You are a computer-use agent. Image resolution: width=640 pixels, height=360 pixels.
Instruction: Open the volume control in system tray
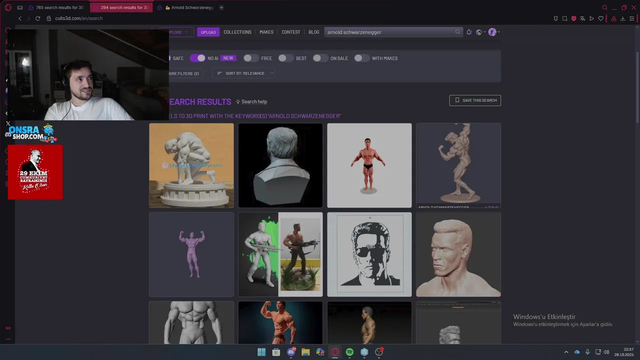point(606,352)
